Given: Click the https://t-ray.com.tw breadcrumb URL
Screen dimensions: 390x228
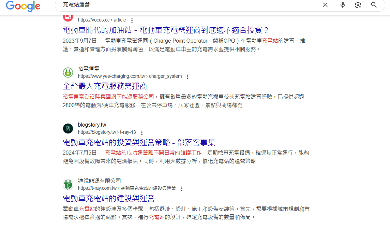Looking at the screenshot, I should point(127,188).
